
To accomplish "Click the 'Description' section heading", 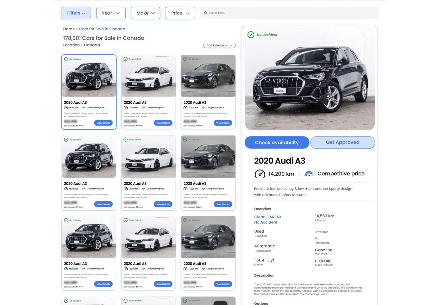I will tap(264, 275).
